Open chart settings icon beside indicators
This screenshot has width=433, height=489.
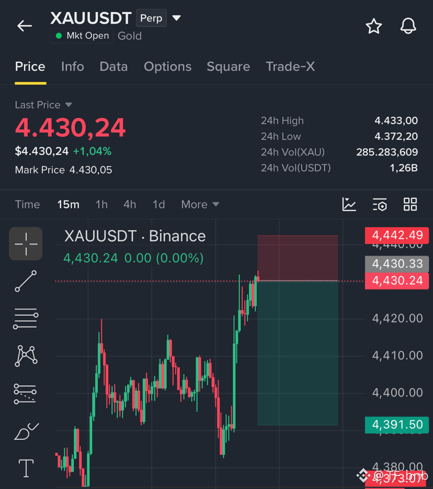(x=380, y=205)
